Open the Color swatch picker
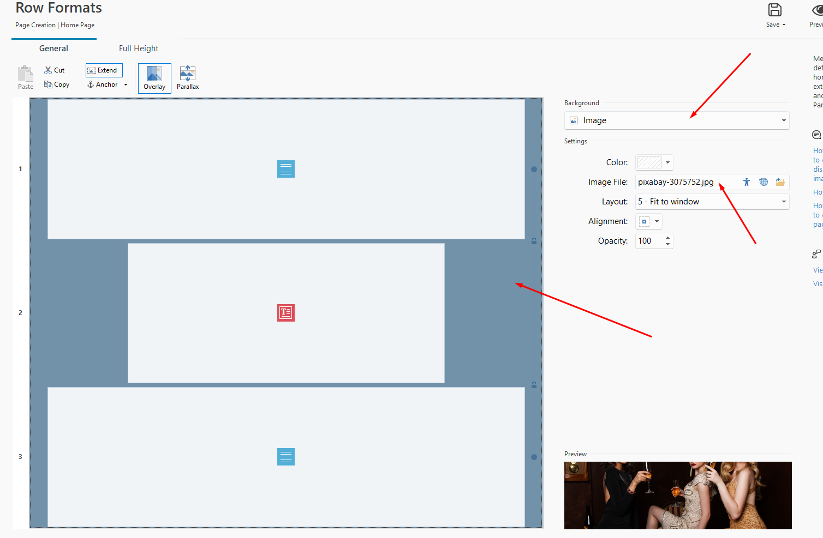This screenshot has height=538, width=823. click(x=654, y=162)
